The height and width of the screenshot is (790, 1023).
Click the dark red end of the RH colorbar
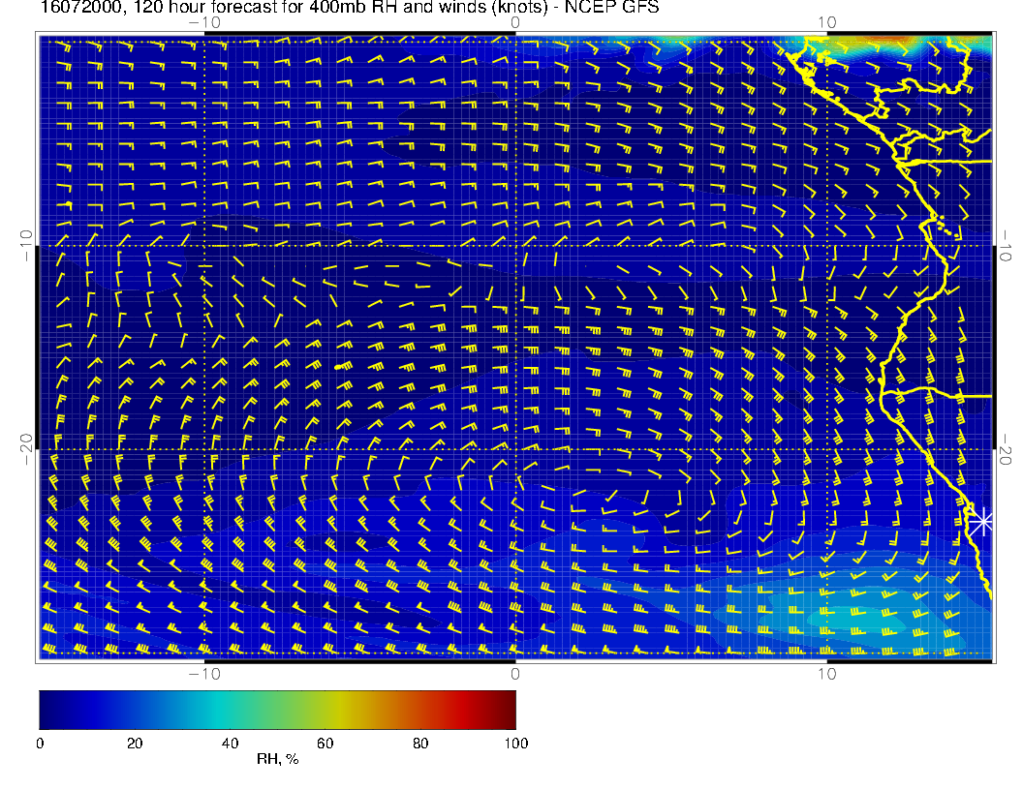[x=506, y=710]
